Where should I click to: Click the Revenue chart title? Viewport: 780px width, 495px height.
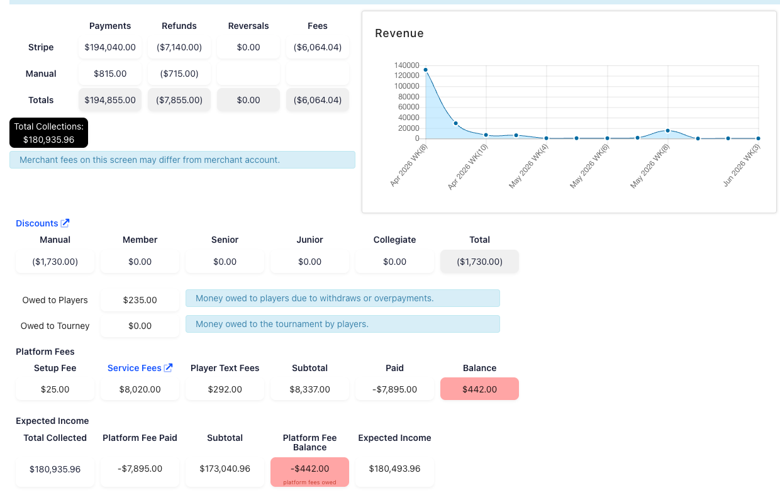pos(399,33)
